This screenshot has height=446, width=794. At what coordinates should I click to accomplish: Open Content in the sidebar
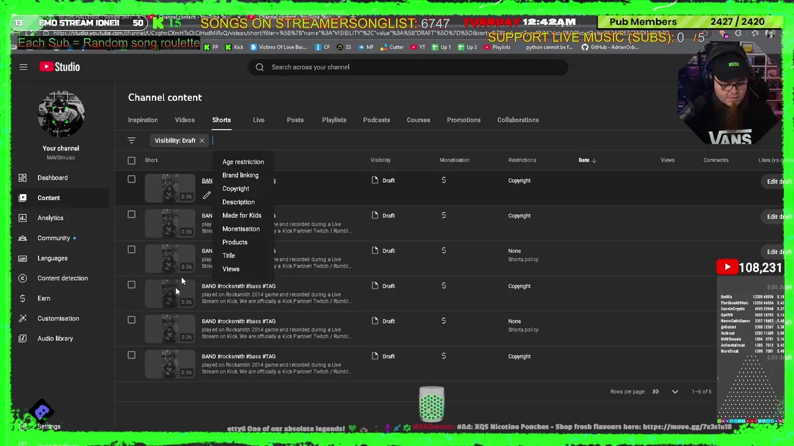48,198
